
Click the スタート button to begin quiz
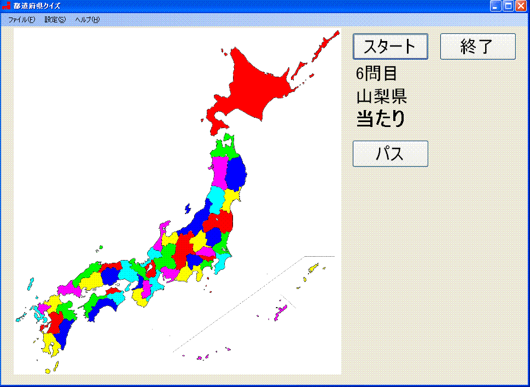click(391, 47)
